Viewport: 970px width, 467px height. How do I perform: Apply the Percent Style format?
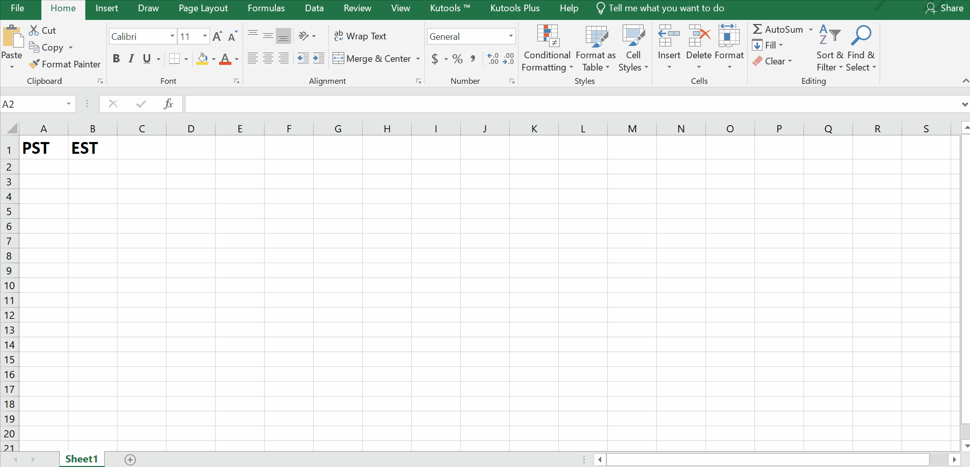pos(457,59)
